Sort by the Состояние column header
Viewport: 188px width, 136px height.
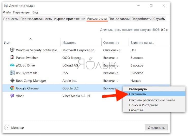point(115,42)
